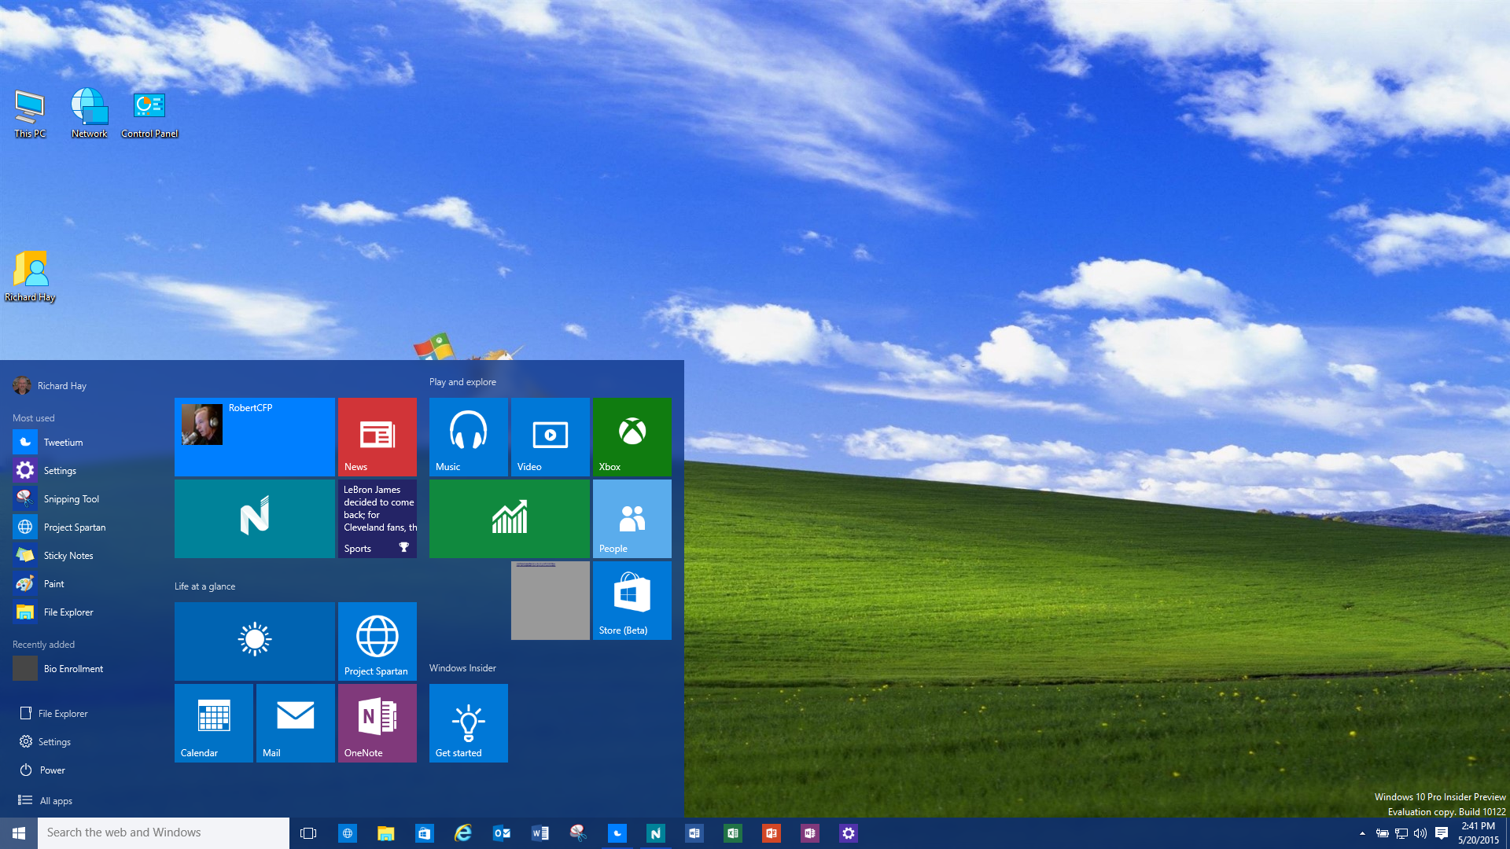Open the OneNote tile
This screenshot has width=1510, height=849.
pos(377,722)
